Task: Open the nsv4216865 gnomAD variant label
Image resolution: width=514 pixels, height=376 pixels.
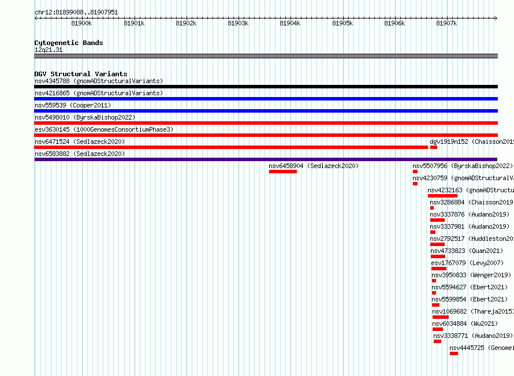Action: (99, 93)
